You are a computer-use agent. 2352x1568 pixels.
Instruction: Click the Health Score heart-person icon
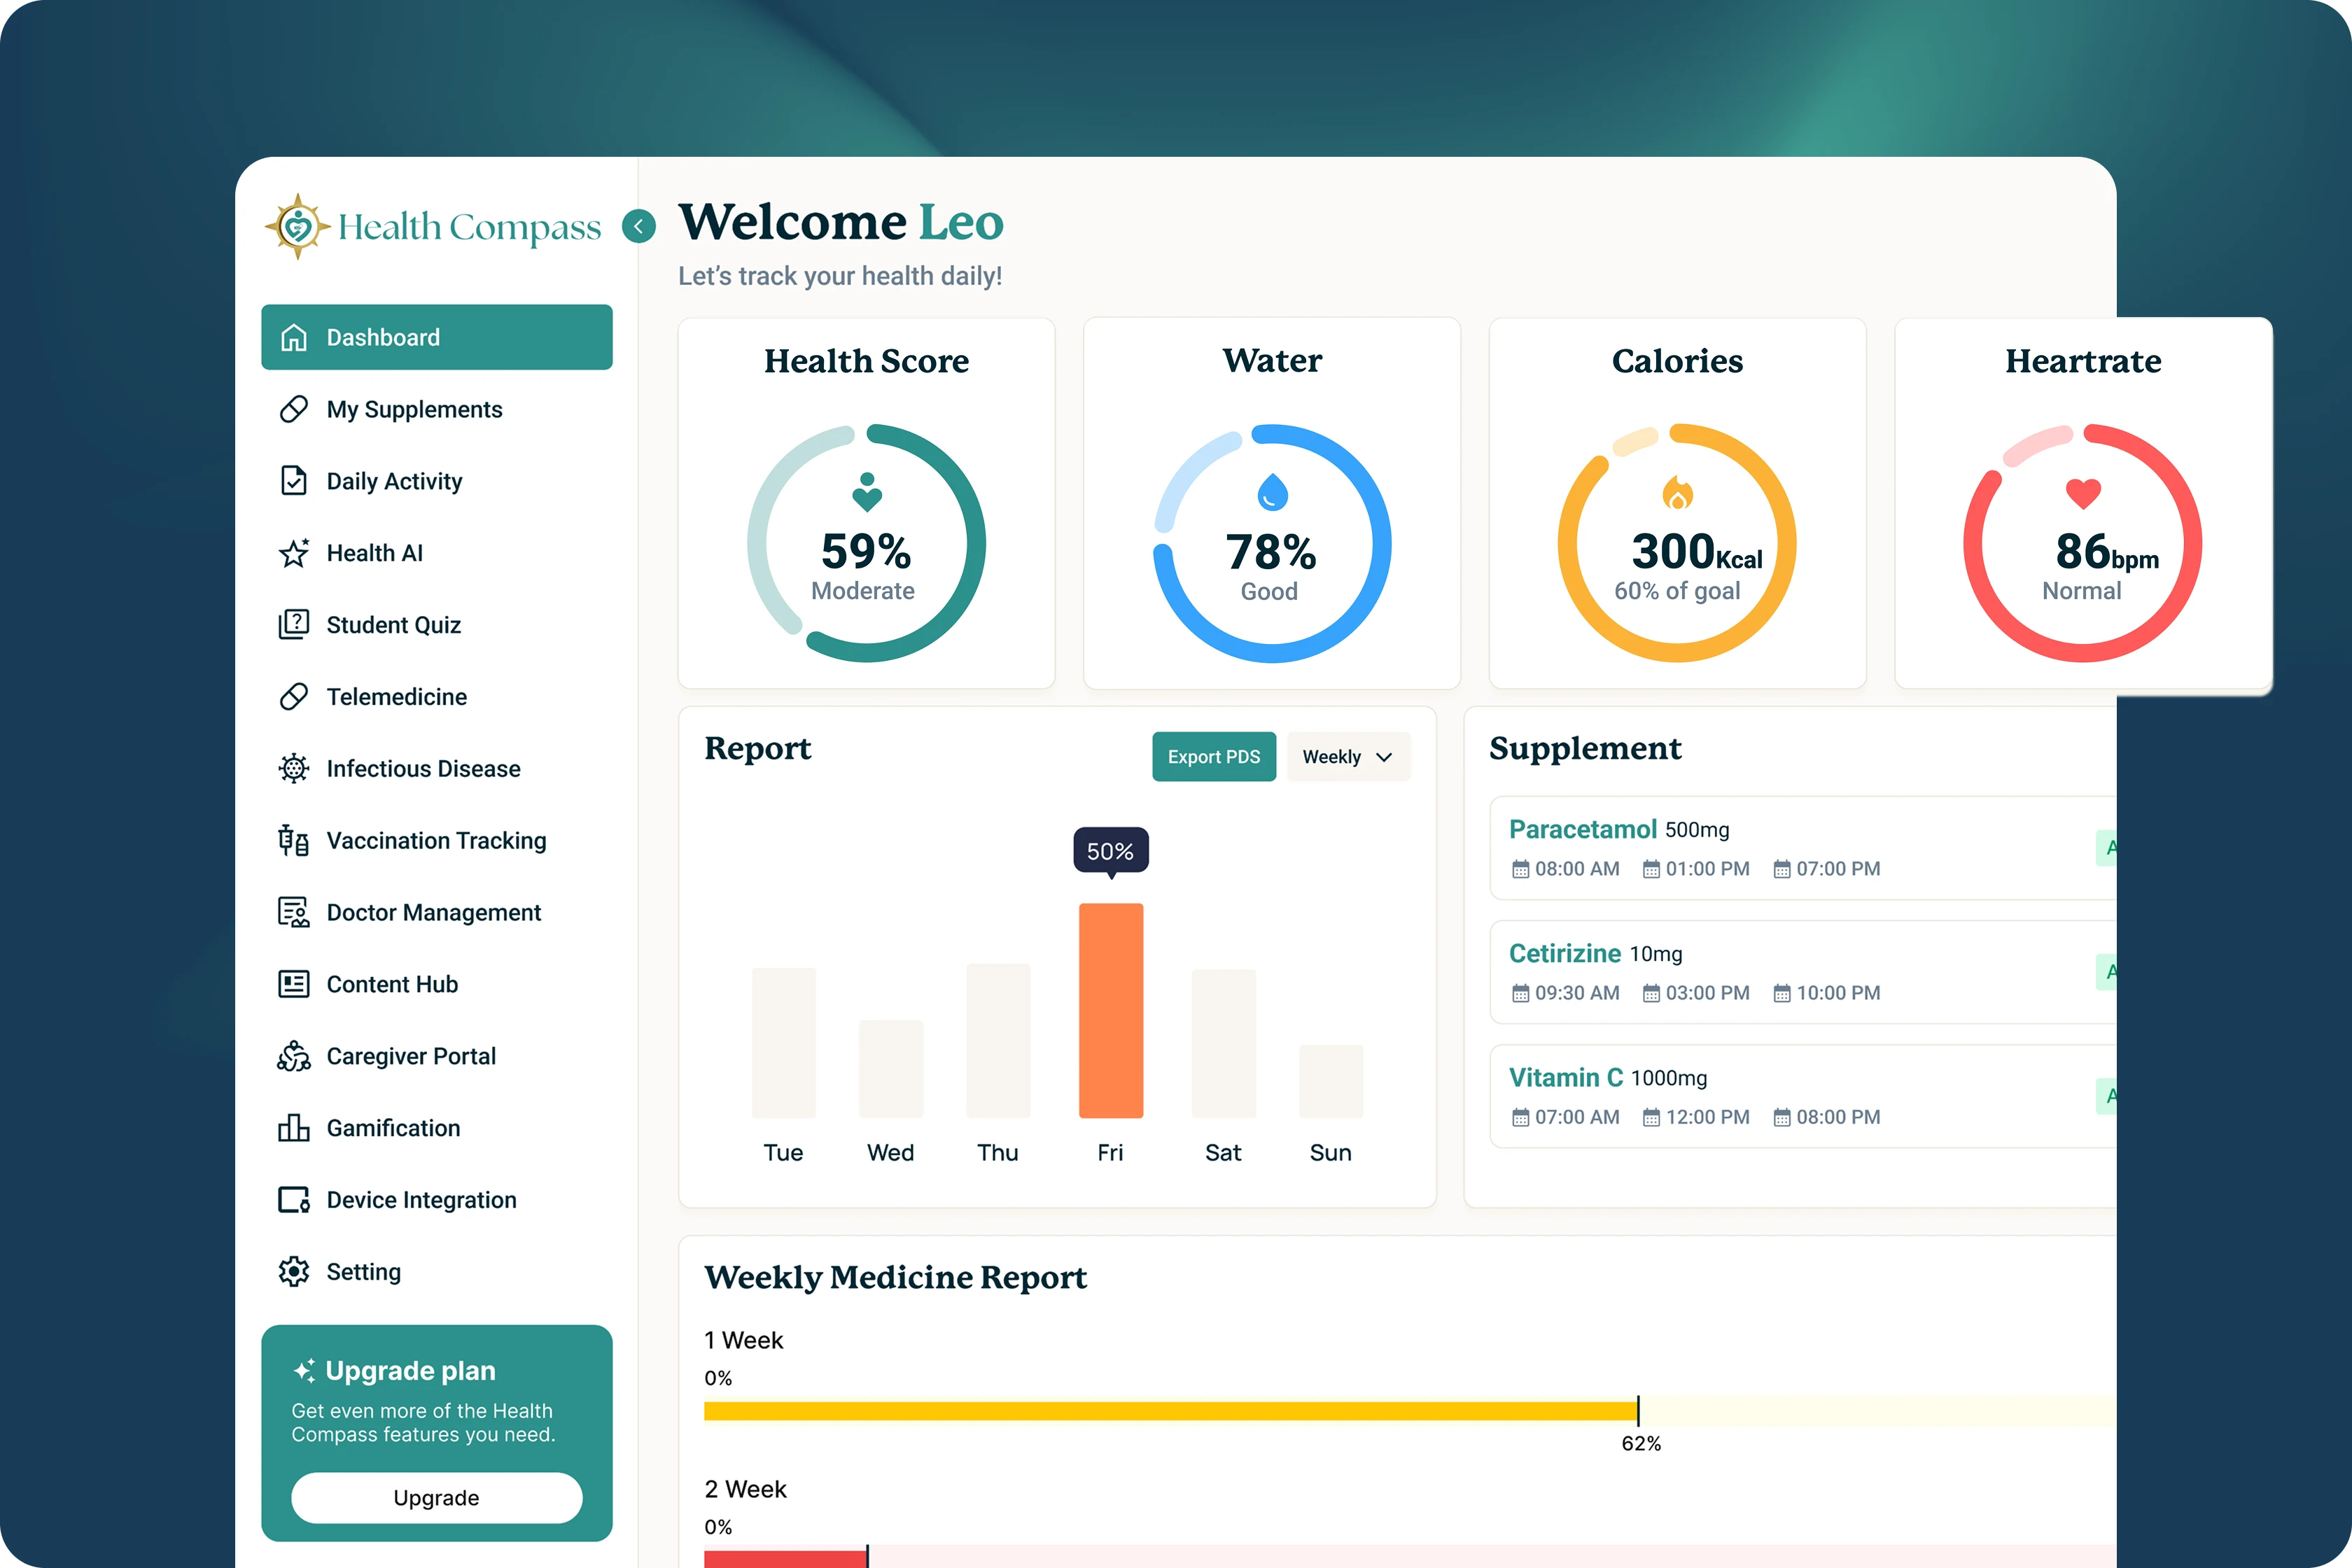click(867, 492)
